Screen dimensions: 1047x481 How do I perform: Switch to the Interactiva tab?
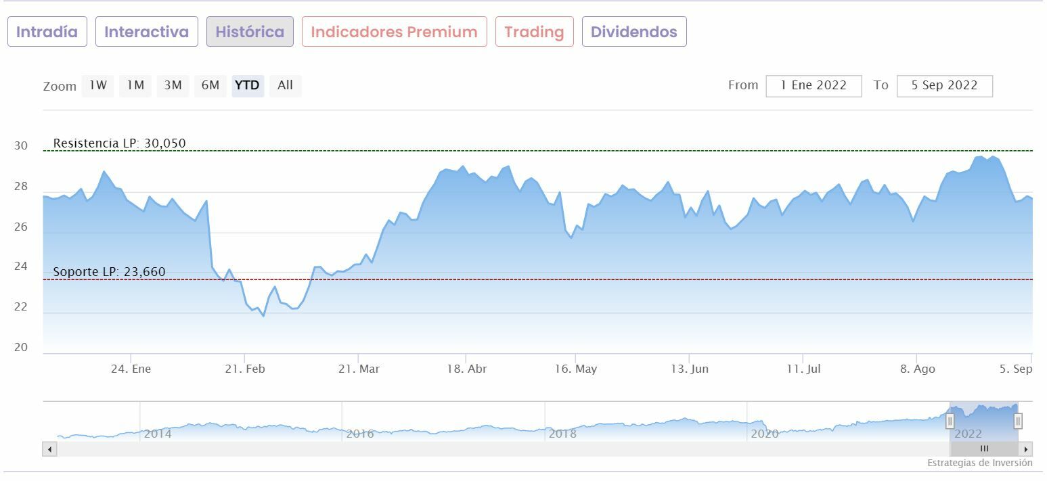[x=147, y=32]
